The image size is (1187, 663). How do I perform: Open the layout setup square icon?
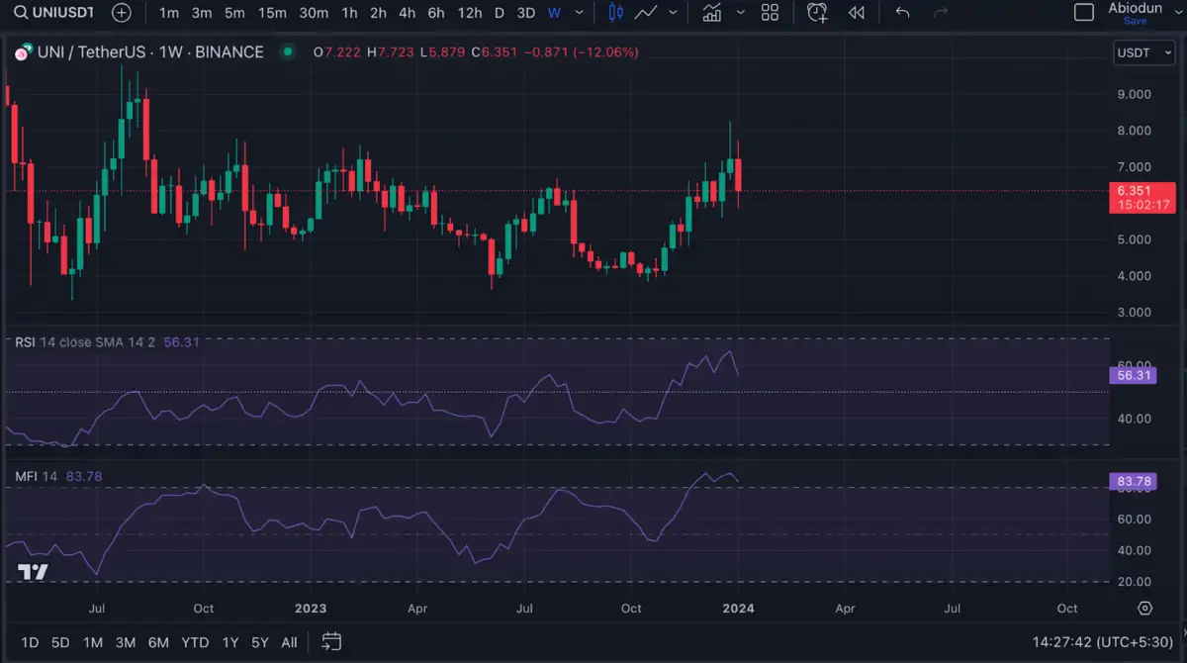(x=1084, y=13)
